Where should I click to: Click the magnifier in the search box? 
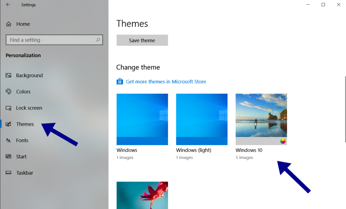(x=98, y=40)
